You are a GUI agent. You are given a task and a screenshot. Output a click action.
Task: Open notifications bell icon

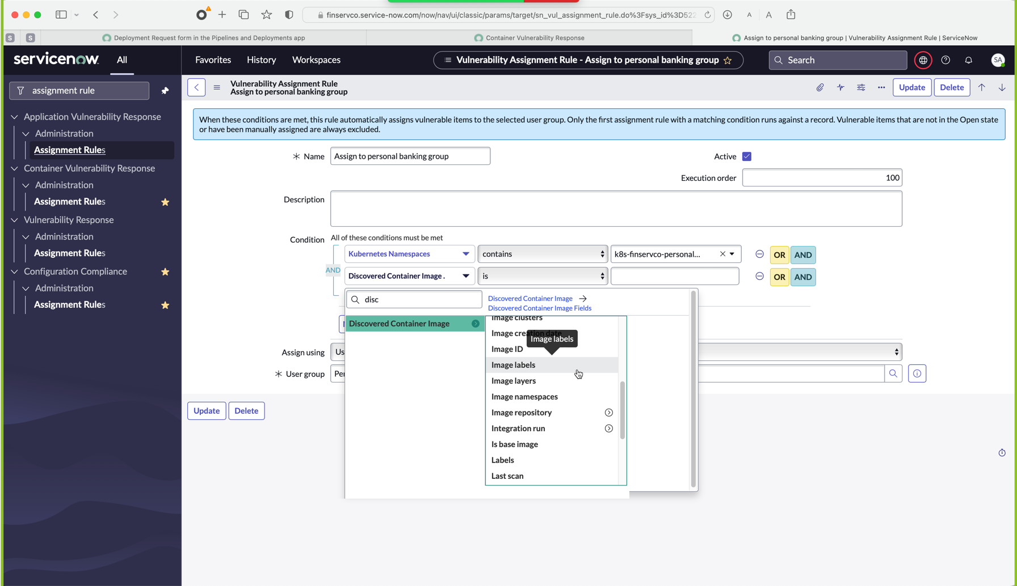pos(969,60)
